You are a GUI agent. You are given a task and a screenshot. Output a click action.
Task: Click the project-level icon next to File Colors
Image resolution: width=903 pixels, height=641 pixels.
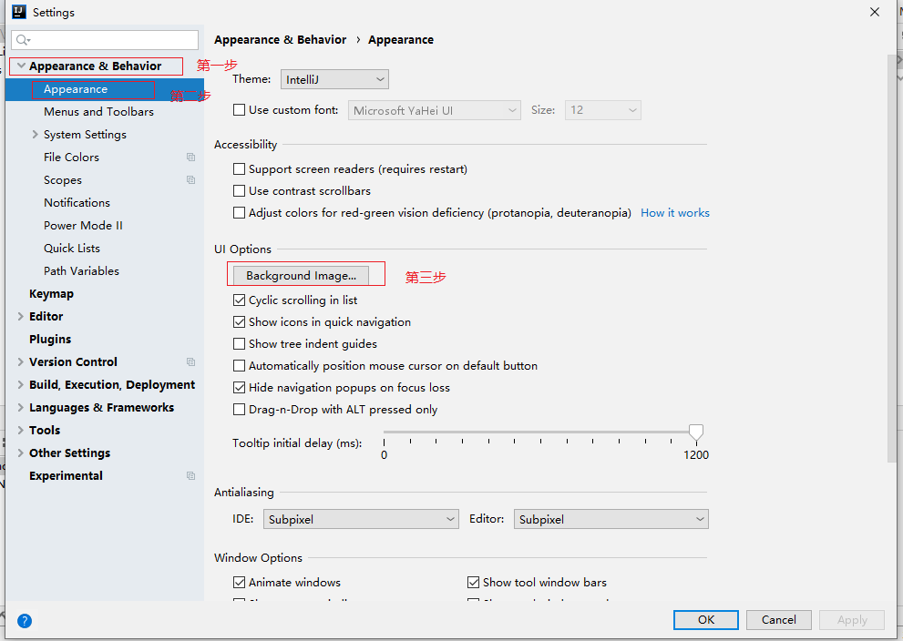[190, 158]
